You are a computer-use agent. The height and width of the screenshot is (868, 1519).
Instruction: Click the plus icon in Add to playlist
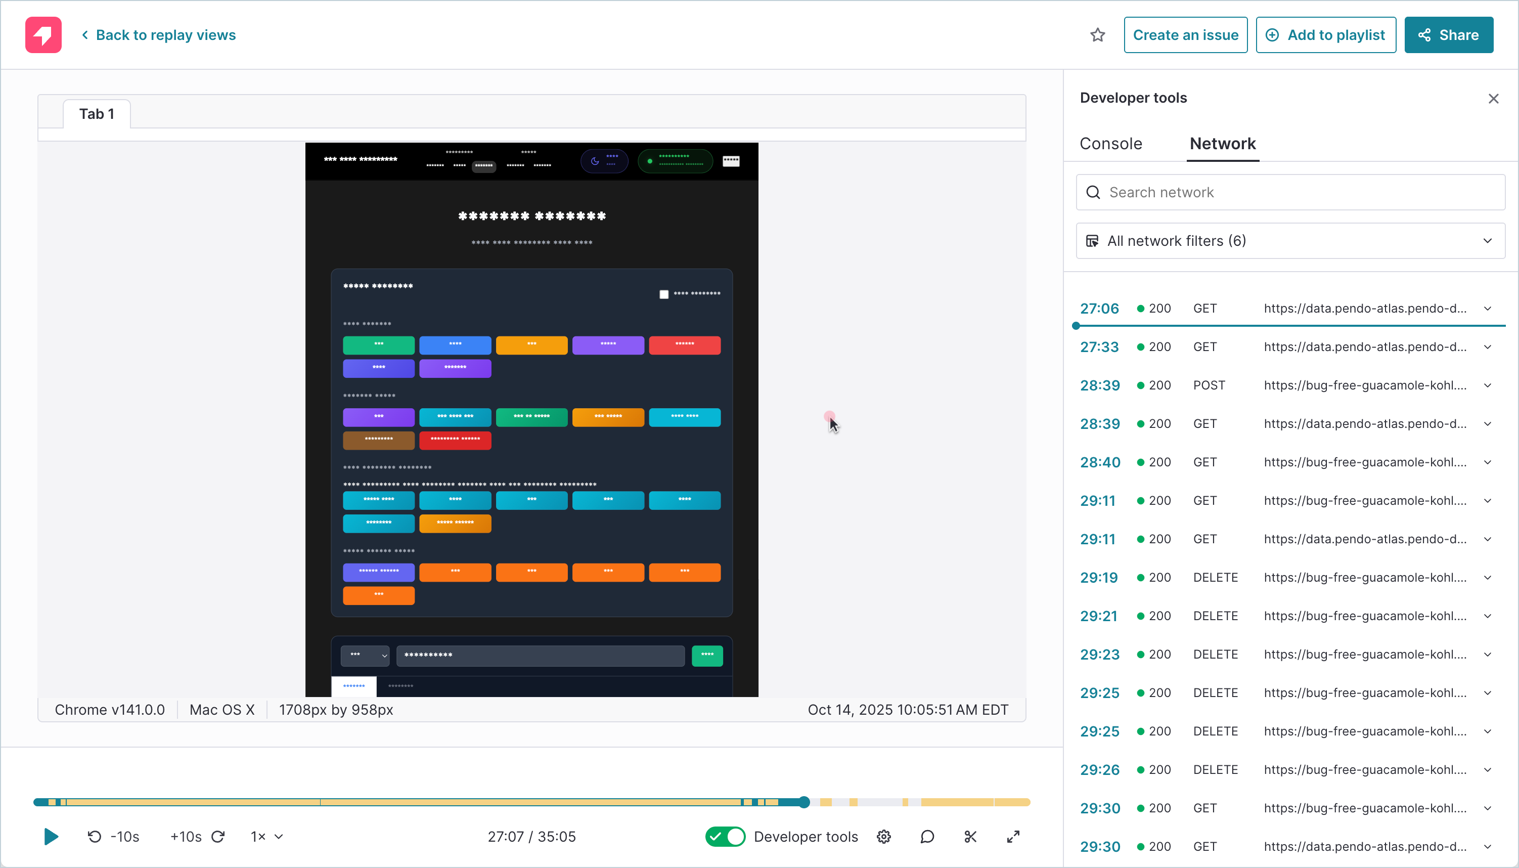(1272, 35)
